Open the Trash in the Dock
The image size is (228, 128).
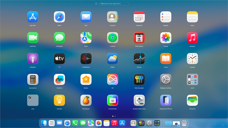[184, 123]
